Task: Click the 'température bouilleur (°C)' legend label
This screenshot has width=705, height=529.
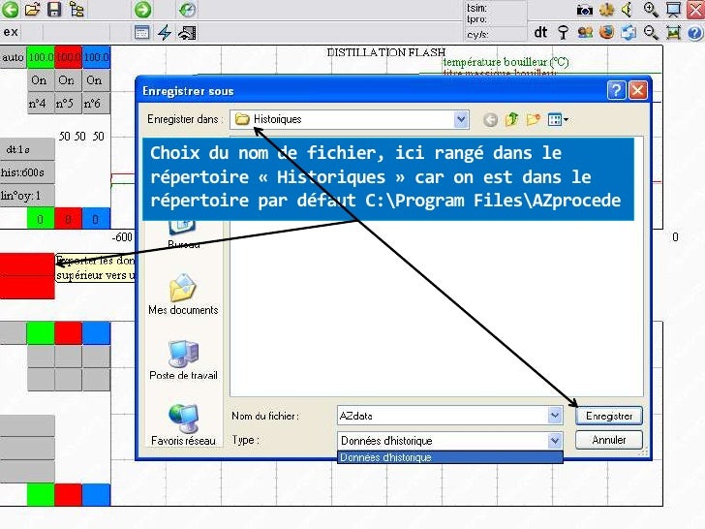Action: tap(506, 62)
